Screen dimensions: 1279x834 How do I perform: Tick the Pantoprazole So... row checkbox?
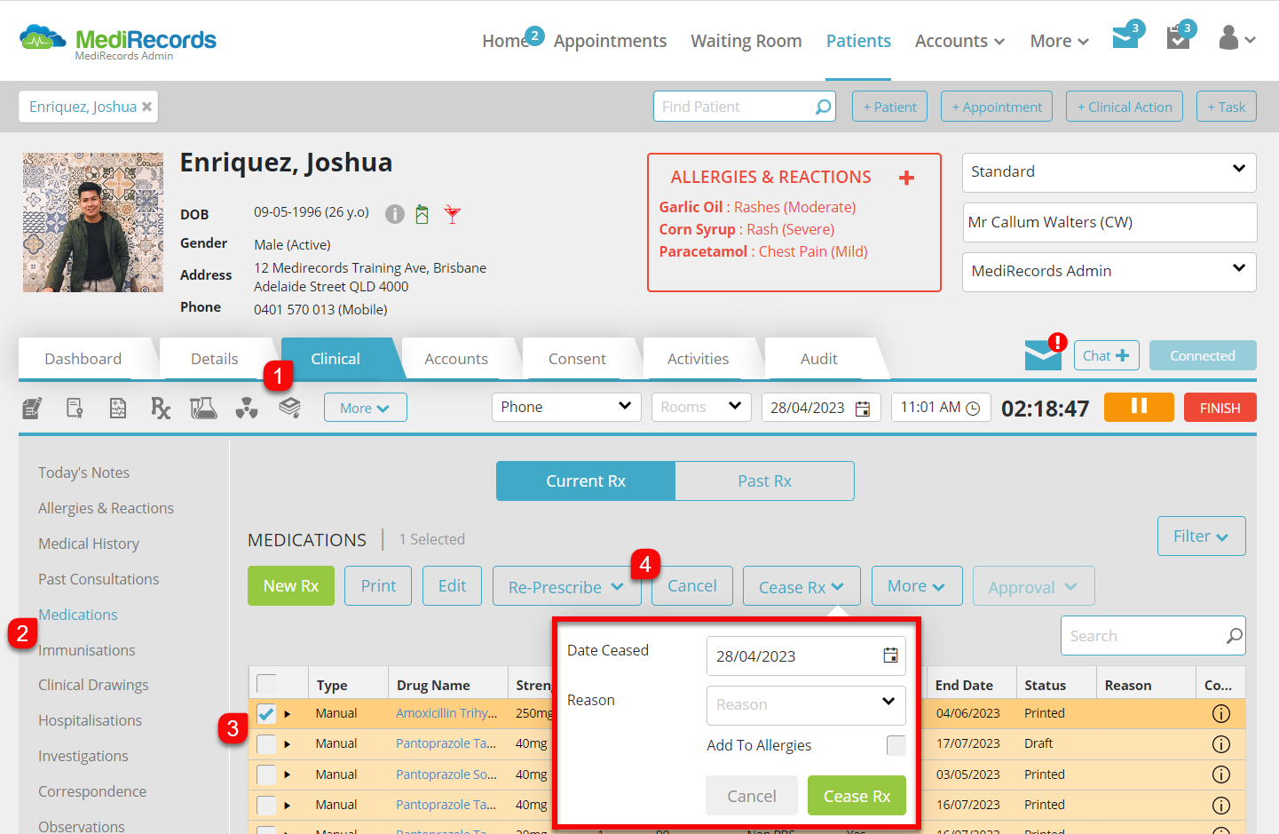266,774
